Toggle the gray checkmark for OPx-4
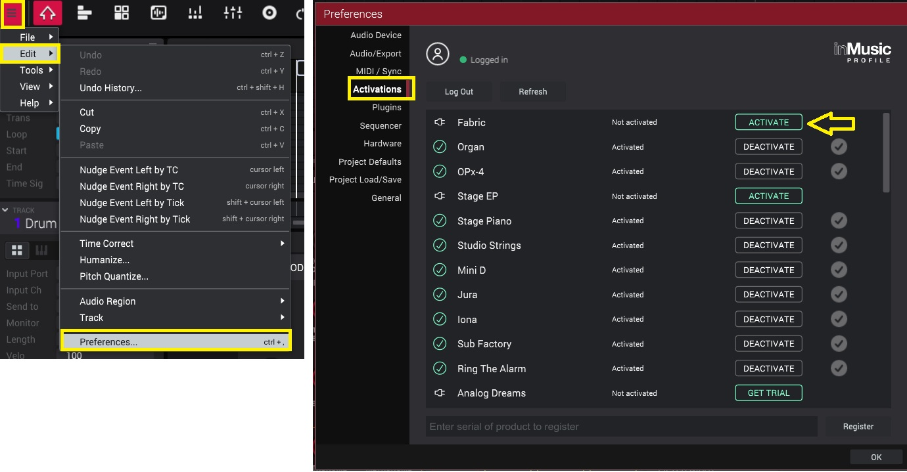The image size is (907, 472). pyautogui.click(x=839, y=171)
